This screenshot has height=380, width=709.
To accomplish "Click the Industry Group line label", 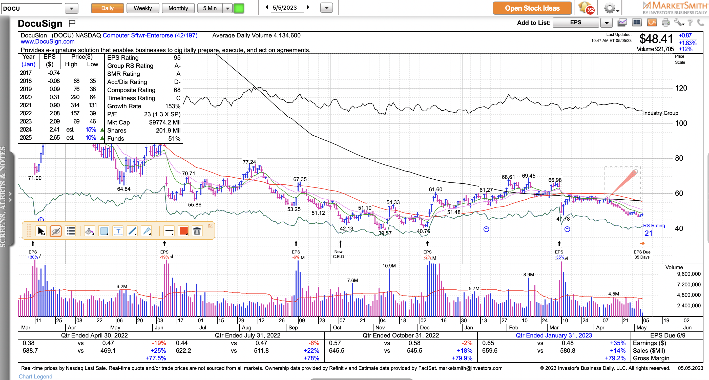I will point(661,113).
